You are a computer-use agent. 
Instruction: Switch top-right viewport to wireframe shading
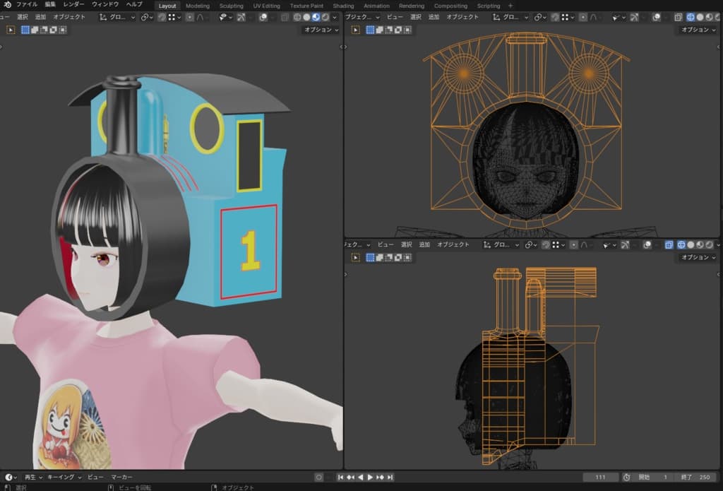pyautogui.click(x=691, y=18)
